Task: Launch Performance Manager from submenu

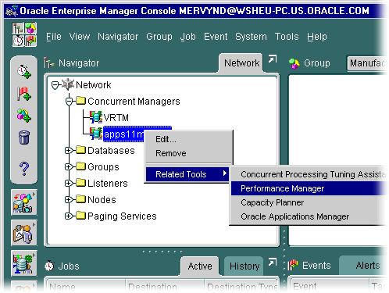Action: tap(309, 188)
